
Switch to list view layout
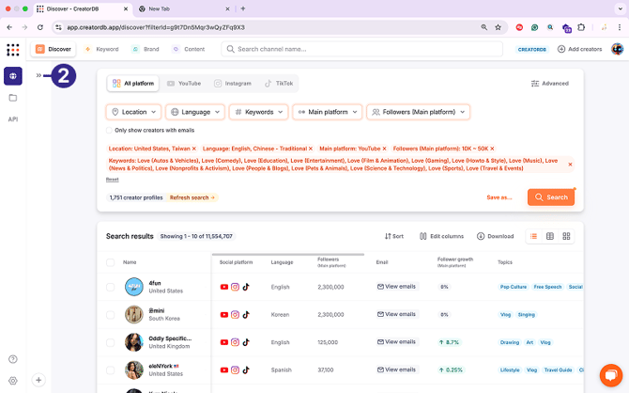tap(533, 236)
